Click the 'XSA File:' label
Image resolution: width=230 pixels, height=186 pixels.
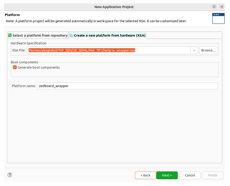pos(19,50)
